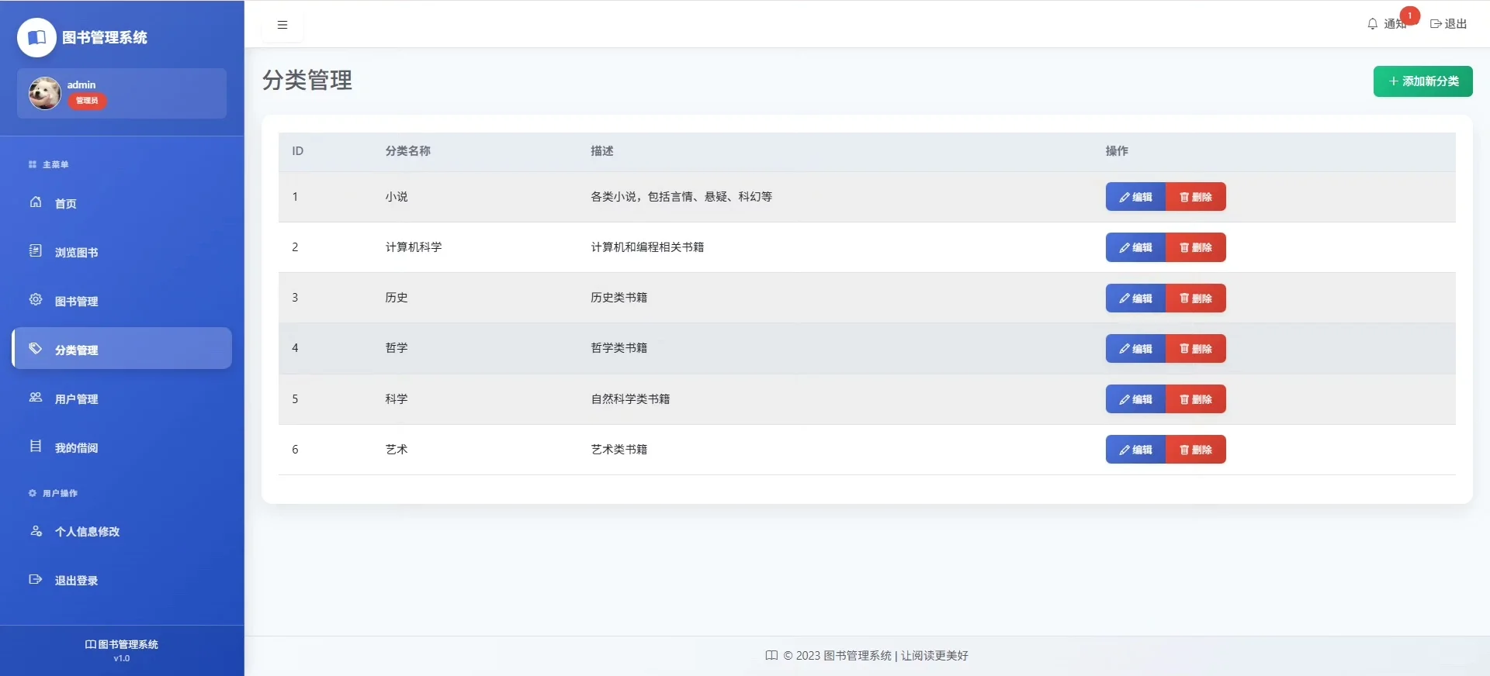Go to 图书管理 in the sidebar

pyautogui.click(x=122, y=301)
